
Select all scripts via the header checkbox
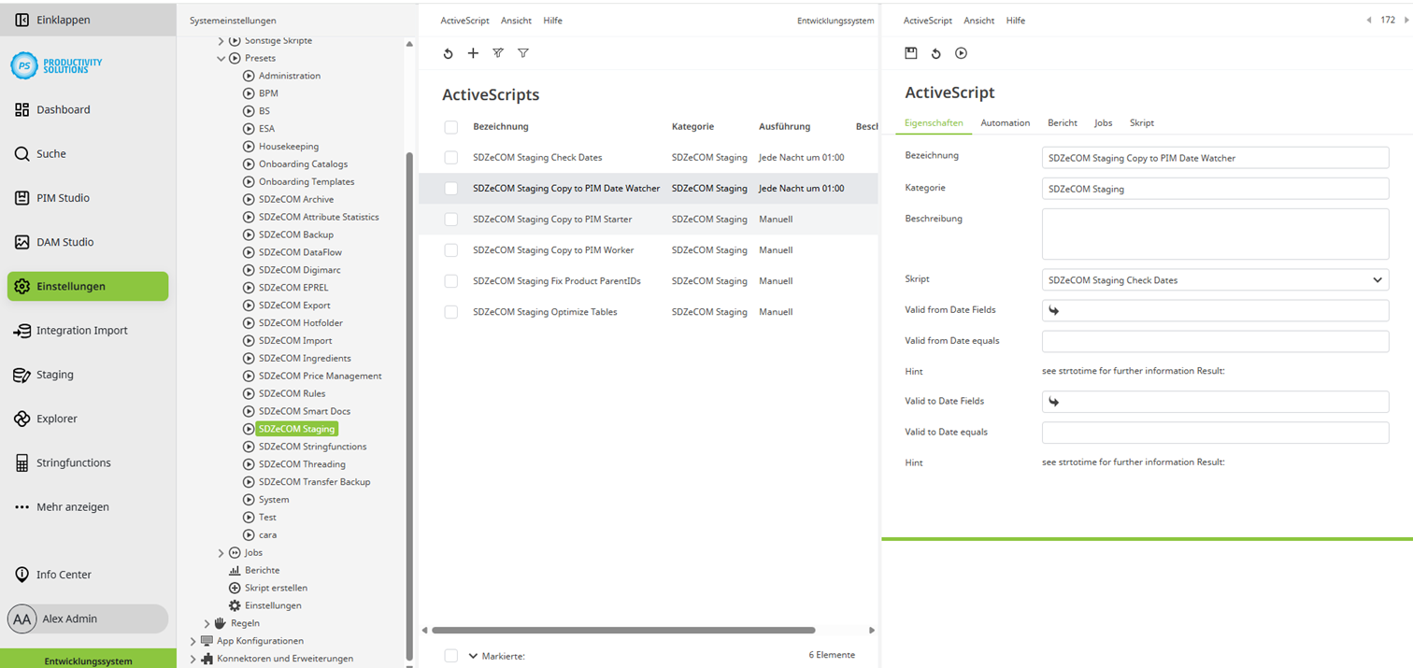(451, 126)
